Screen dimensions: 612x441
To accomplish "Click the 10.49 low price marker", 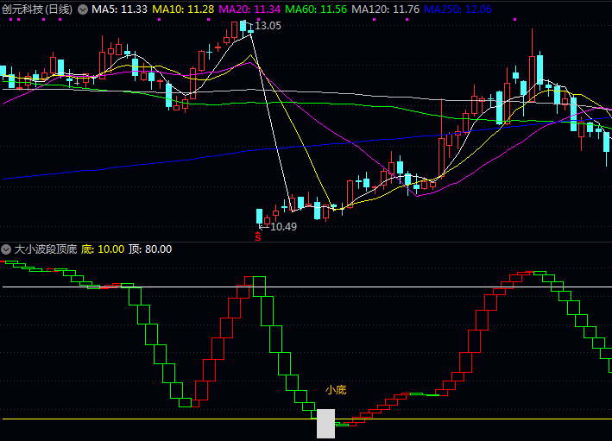I will (283, 227).
